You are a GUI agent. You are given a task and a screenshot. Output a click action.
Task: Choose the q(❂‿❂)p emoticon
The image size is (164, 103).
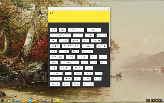click(x=78, y=68)
